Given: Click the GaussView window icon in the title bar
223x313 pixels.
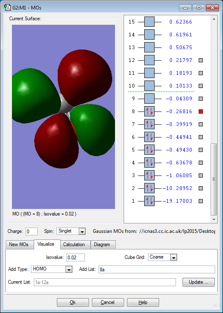Looking at the screenshot, I should 7,8.
